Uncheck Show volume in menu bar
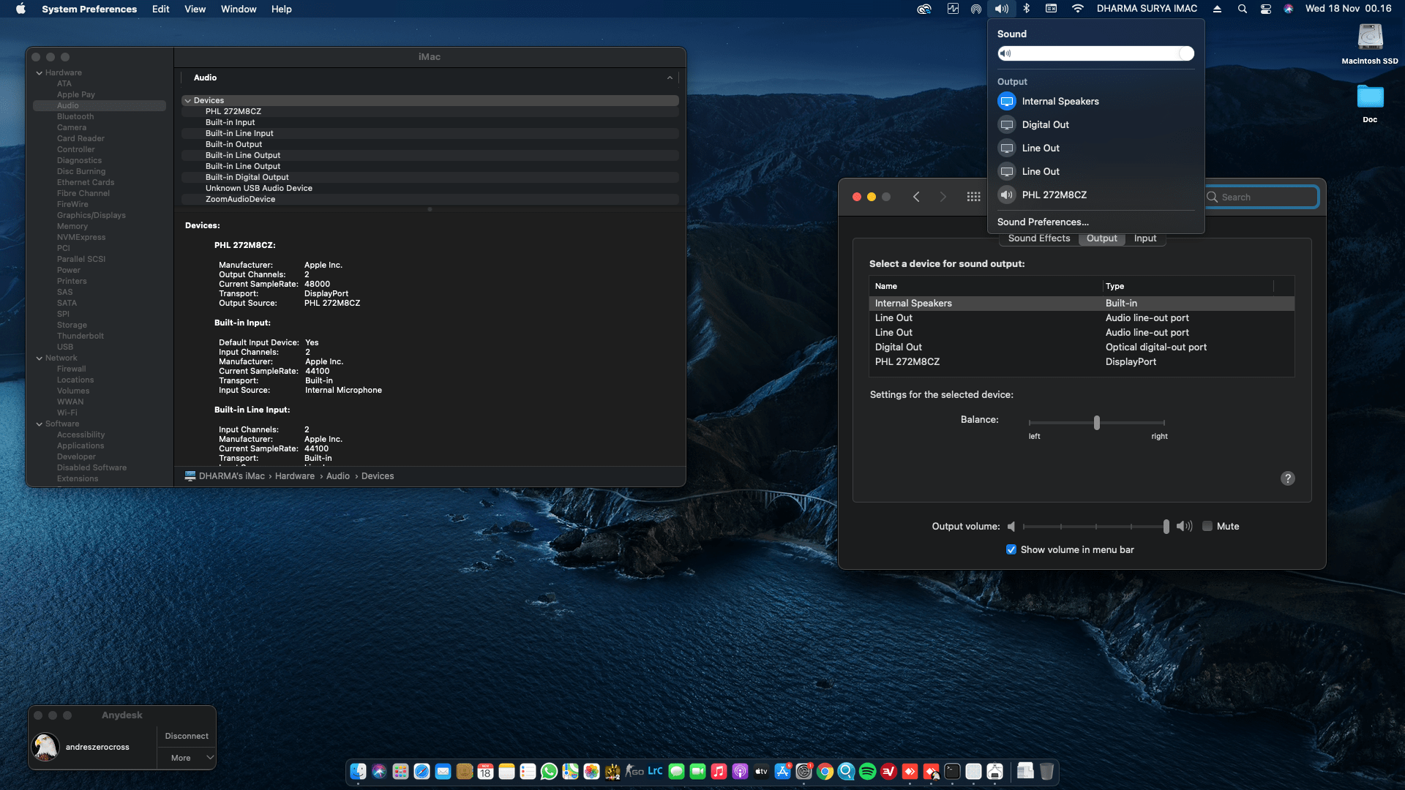 tap(1011, 549)
